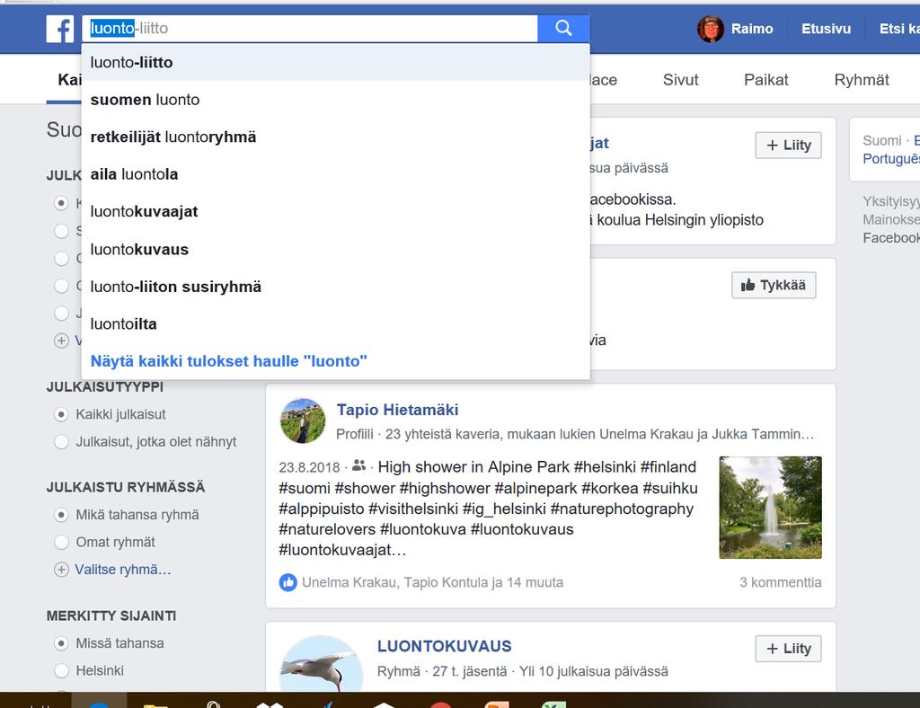
Task: Open the Sivut tab
Action: coord(681,80)
